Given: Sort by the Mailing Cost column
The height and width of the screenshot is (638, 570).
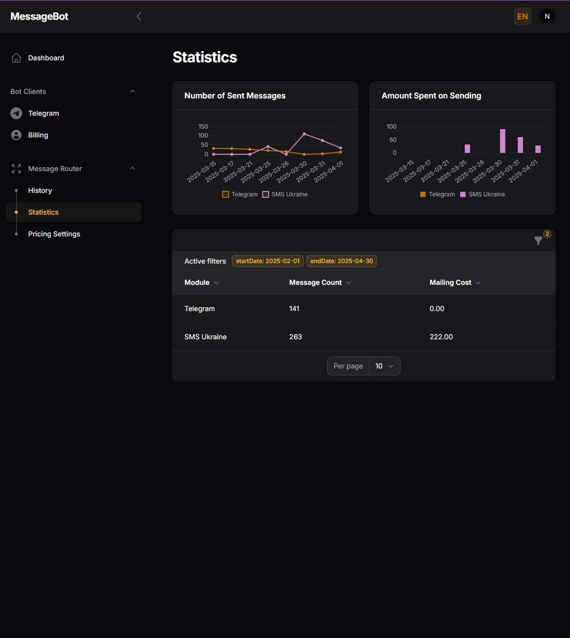Looking at the screenshot, I should tap(455, 282).
